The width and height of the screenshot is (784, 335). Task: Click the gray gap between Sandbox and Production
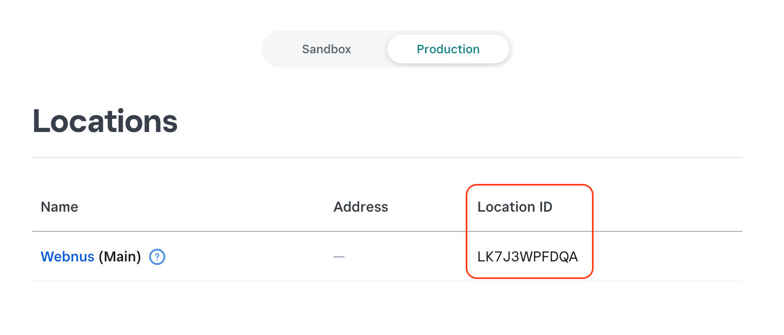click(x=383, y=49)
